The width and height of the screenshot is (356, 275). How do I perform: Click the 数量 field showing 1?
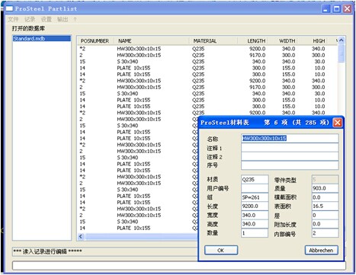click(255, 233)
